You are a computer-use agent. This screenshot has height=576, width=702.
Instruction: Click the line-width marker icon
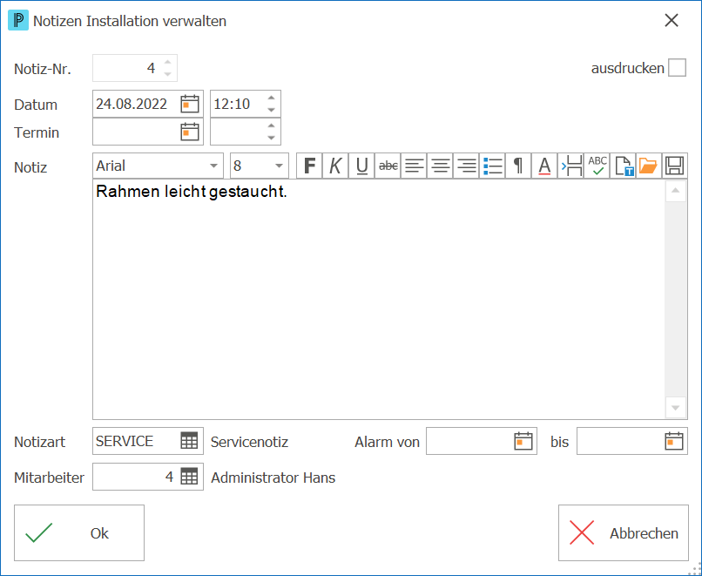click(570, 166)
